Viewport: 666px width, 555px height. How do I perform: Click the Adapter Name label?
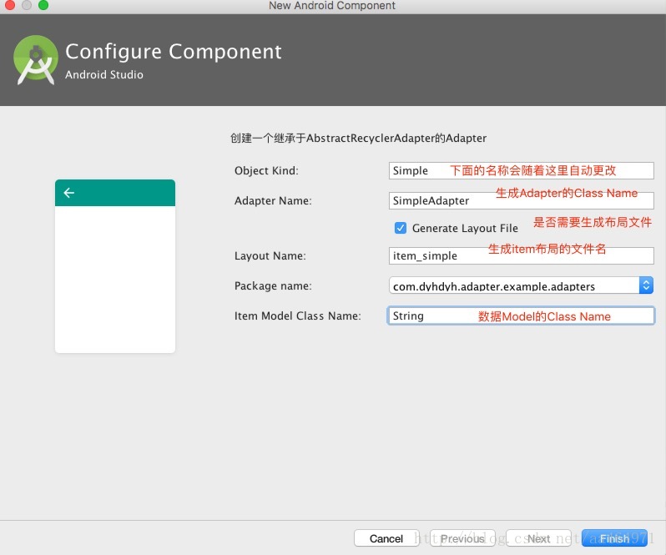point(273,200)
